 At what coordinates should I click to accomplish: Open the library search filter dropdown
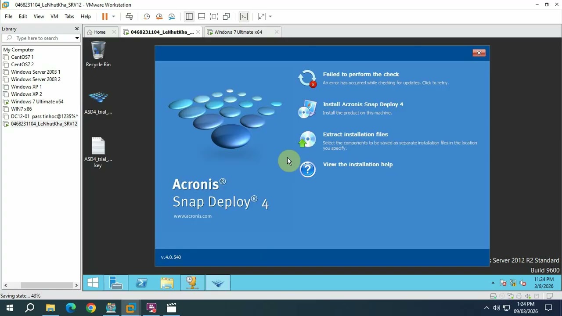click(77, 38)
